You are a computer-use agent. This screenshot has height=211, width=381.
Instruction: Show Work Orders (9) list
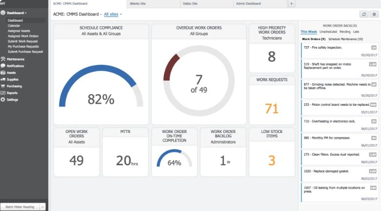(314, 39)
